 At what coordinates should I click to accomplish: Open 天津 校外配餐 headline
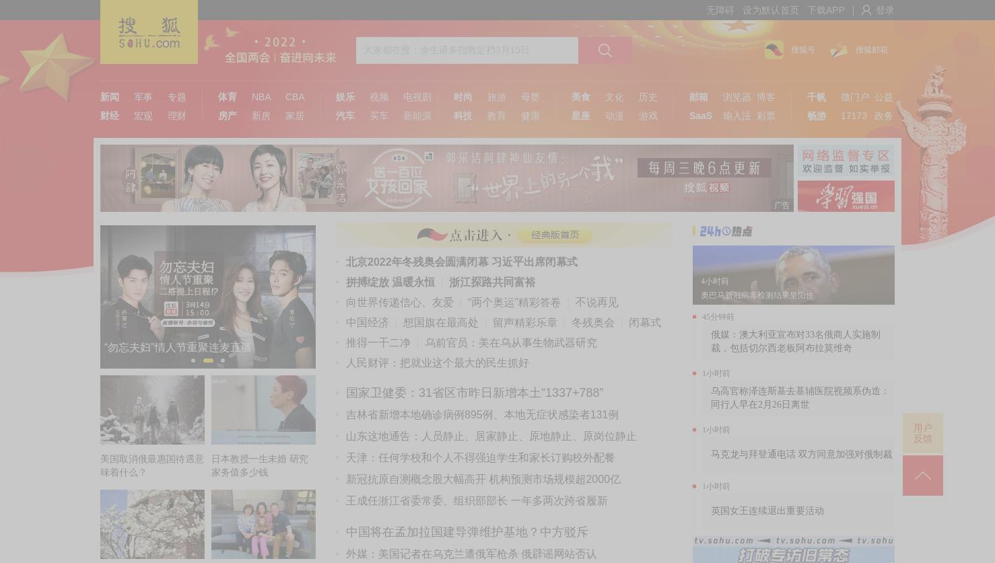[480, 457]
